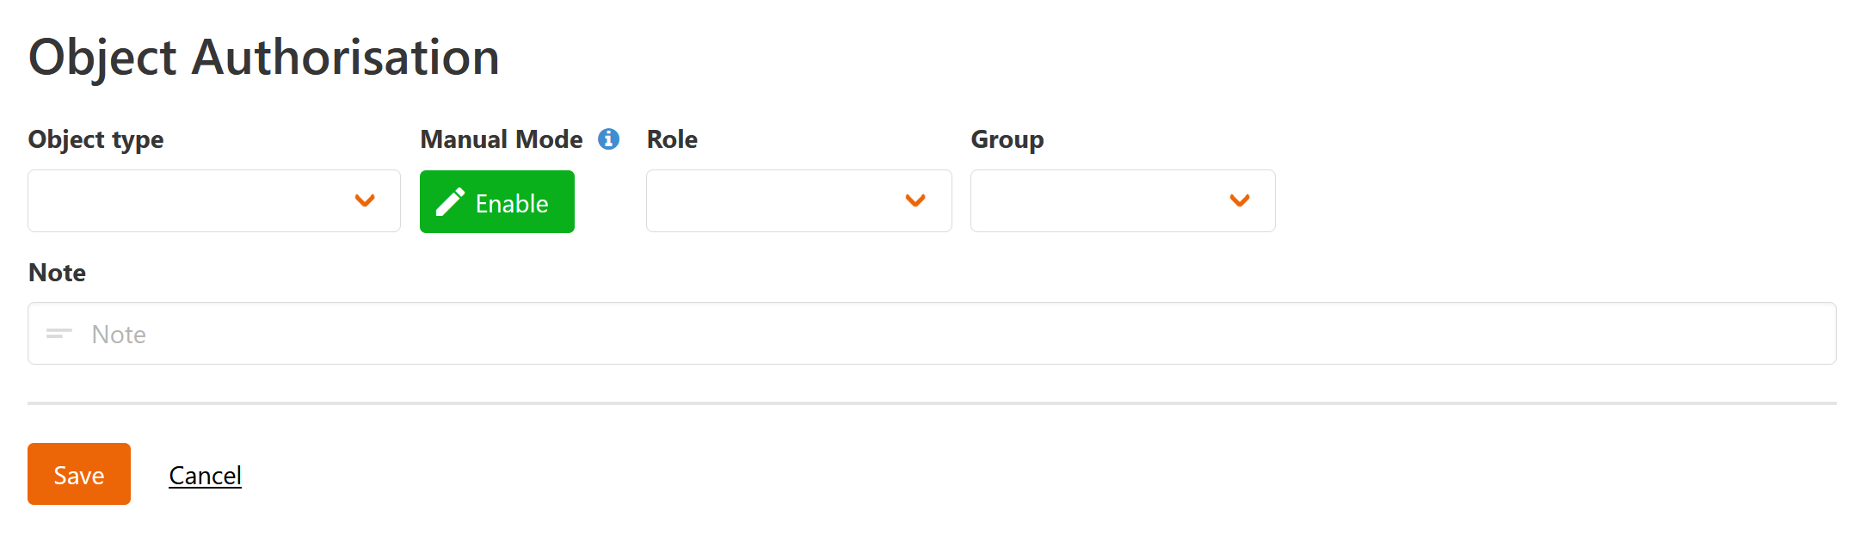Click the Object type chevron arrow

pyautogui.click(x=365, y=200)
